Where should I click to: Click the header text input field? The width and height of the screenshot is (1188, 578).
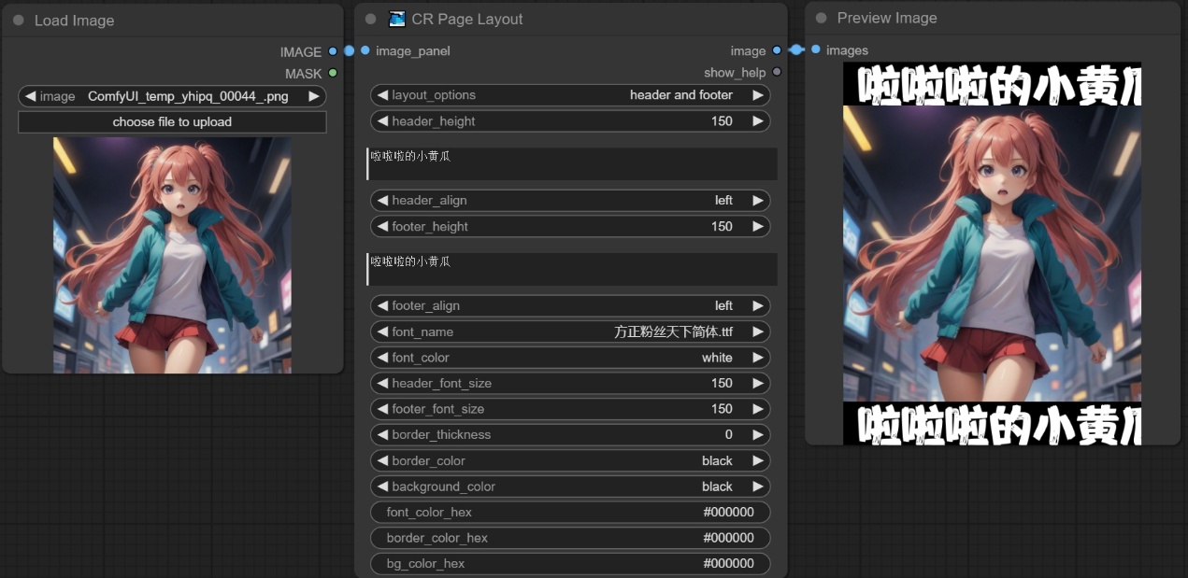pyautogui.click(x=572, y=163)
